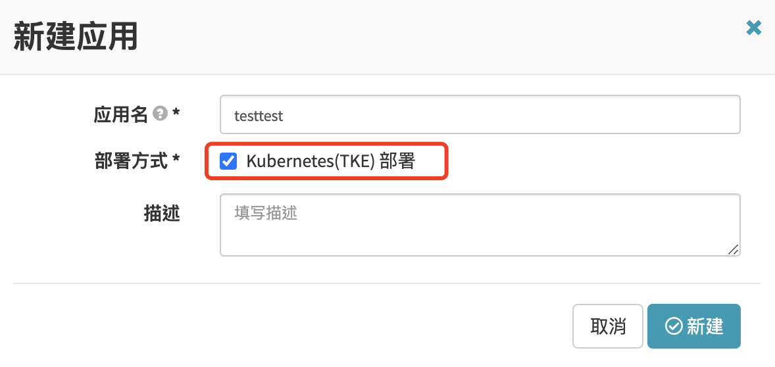Click inside the 描述 text area
The image size is (775, 367).
(x=480, y=225)
